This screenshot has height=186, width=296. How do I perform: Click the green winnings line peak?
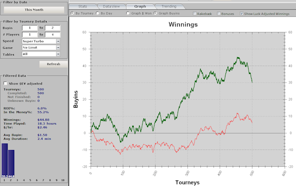[x=238, y=58]
